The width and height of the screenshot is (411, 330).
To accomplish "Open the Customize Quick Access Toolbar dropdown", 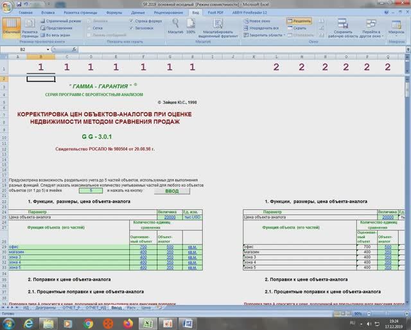I will pos(49,4).
